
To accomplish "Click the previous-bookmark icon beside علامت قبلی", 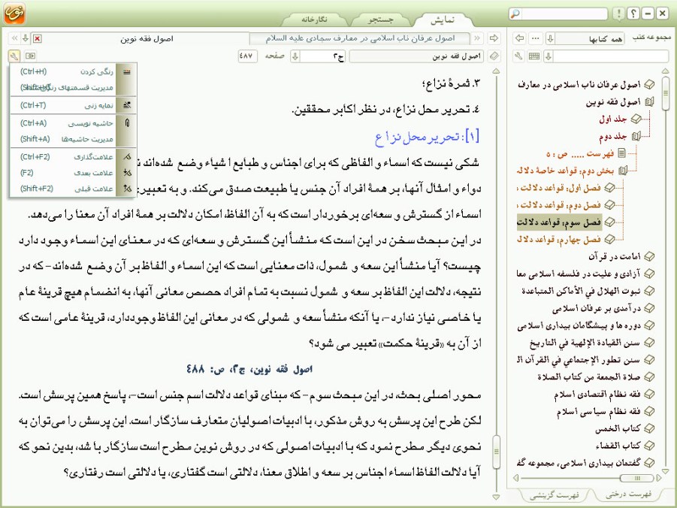I will pos(126,189).
